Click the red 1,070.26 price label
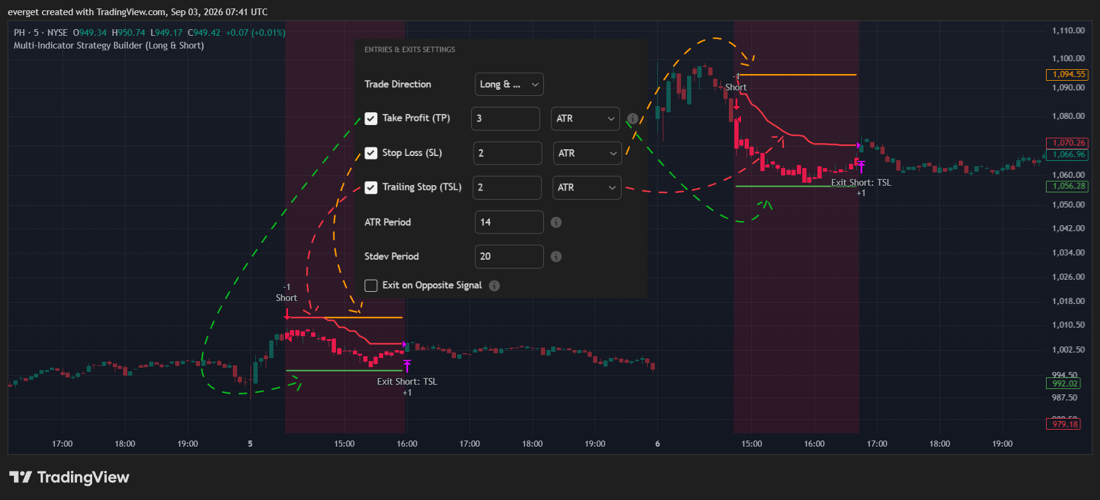Image resolution: width=1100 pixels, height=500 pixels. pyautogui.click(x=1067, y=143)
